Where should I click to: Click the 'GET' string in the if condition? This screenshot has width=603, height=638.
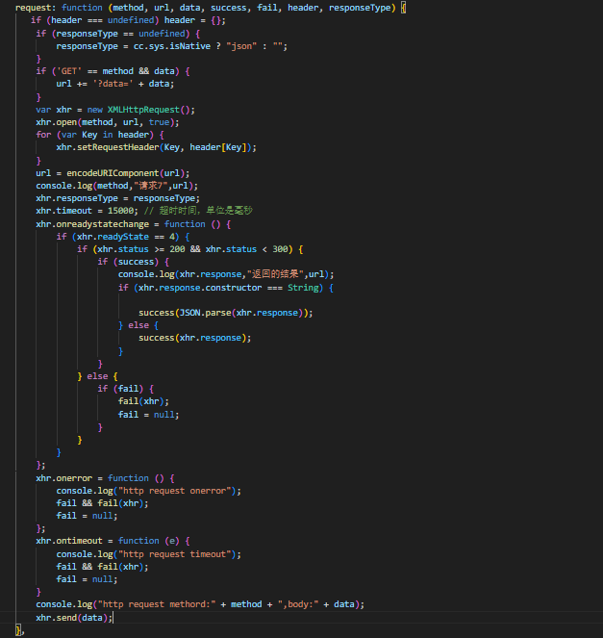pyautogui.click(x=68, y=71)
